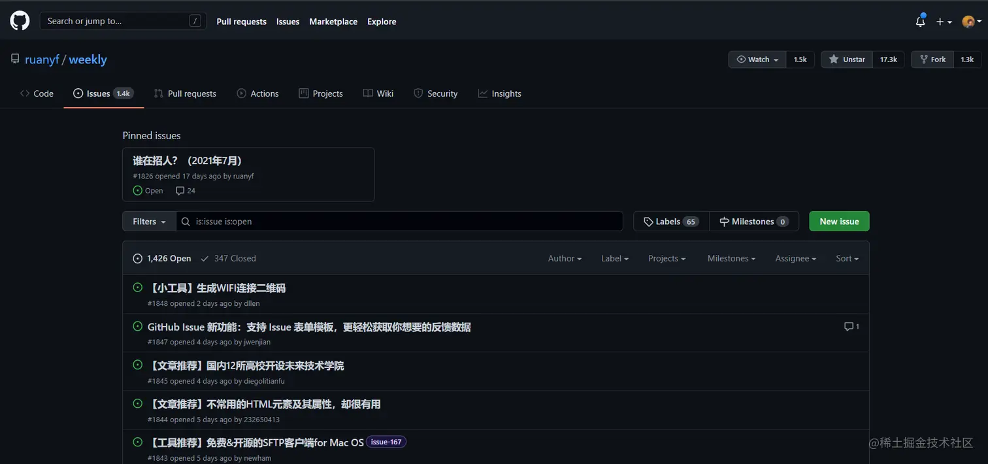Screen dimensions: 988x464
Task: Click the star icon on the Unstar button
Action: [834, 59]
